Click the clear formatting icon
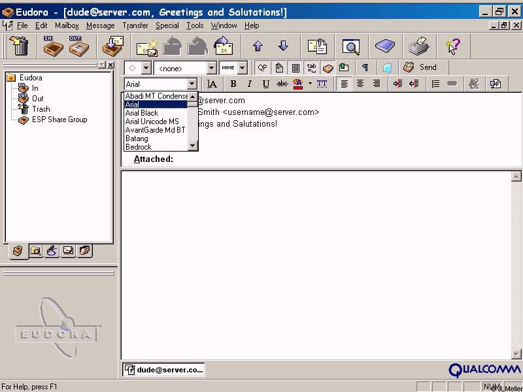The width and height of the screenshot is (523, 392). click(473, 84)
